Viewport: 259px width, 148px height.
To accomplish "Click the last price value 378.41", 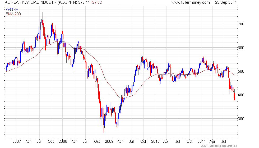I will [x=84, y=2].
